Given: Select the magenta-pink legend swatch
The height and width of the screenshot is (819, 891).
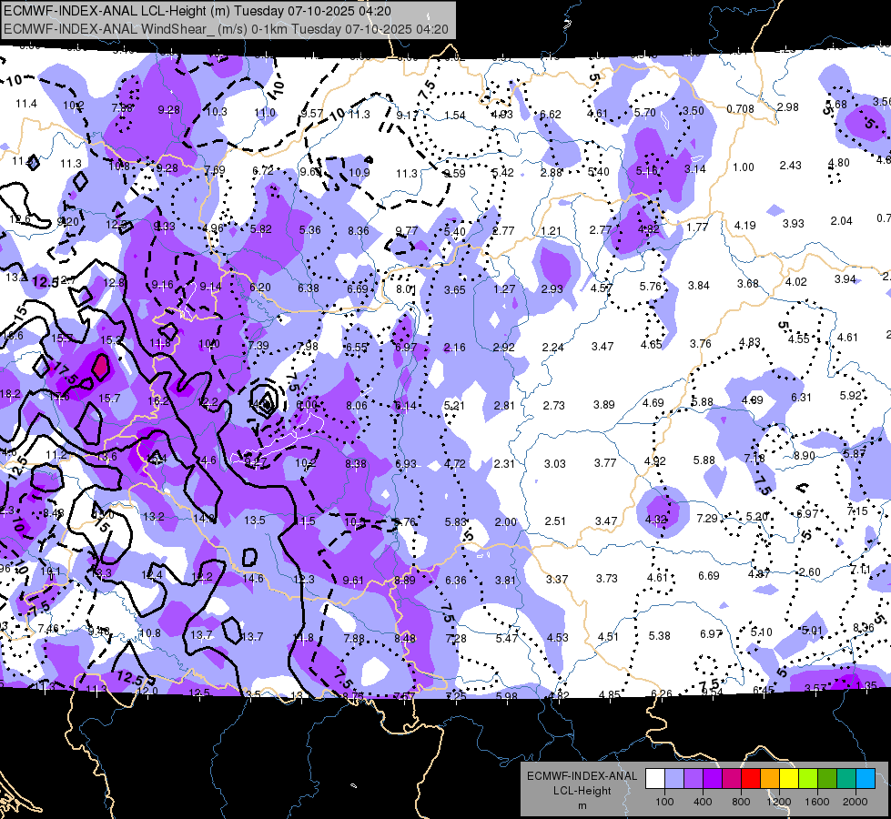Looking at the screenshot, I should [732, 778].
